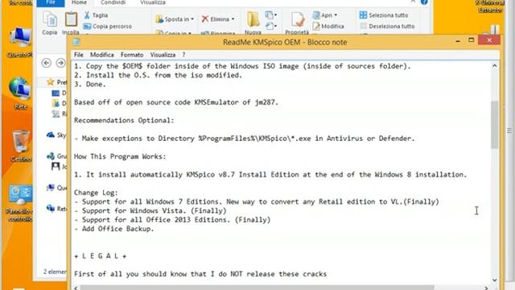This screenshot has width=515, height=290.
Task: Click the text 'How This Program Works:'
Action: click(x=120, y=156)
